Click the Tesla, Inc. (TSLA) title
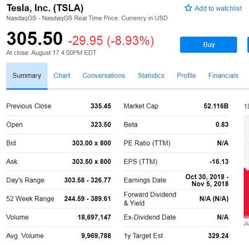 coord(45,8)
